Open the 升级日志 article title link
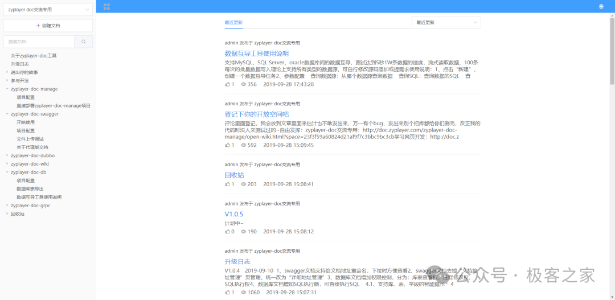 click(237, 261)
